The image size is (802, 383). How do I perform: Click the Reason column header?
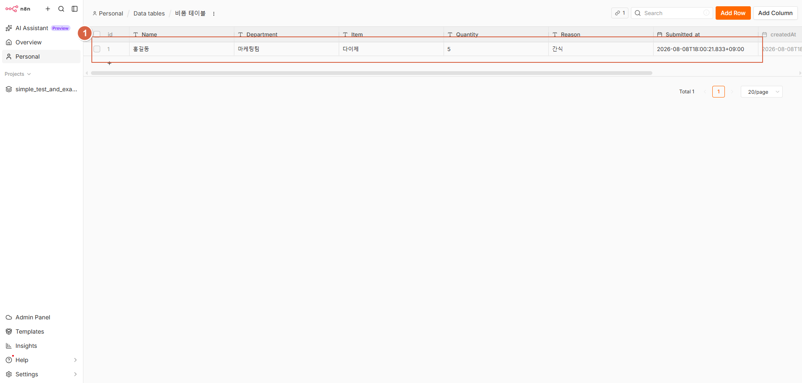click(x=601, y=34)
